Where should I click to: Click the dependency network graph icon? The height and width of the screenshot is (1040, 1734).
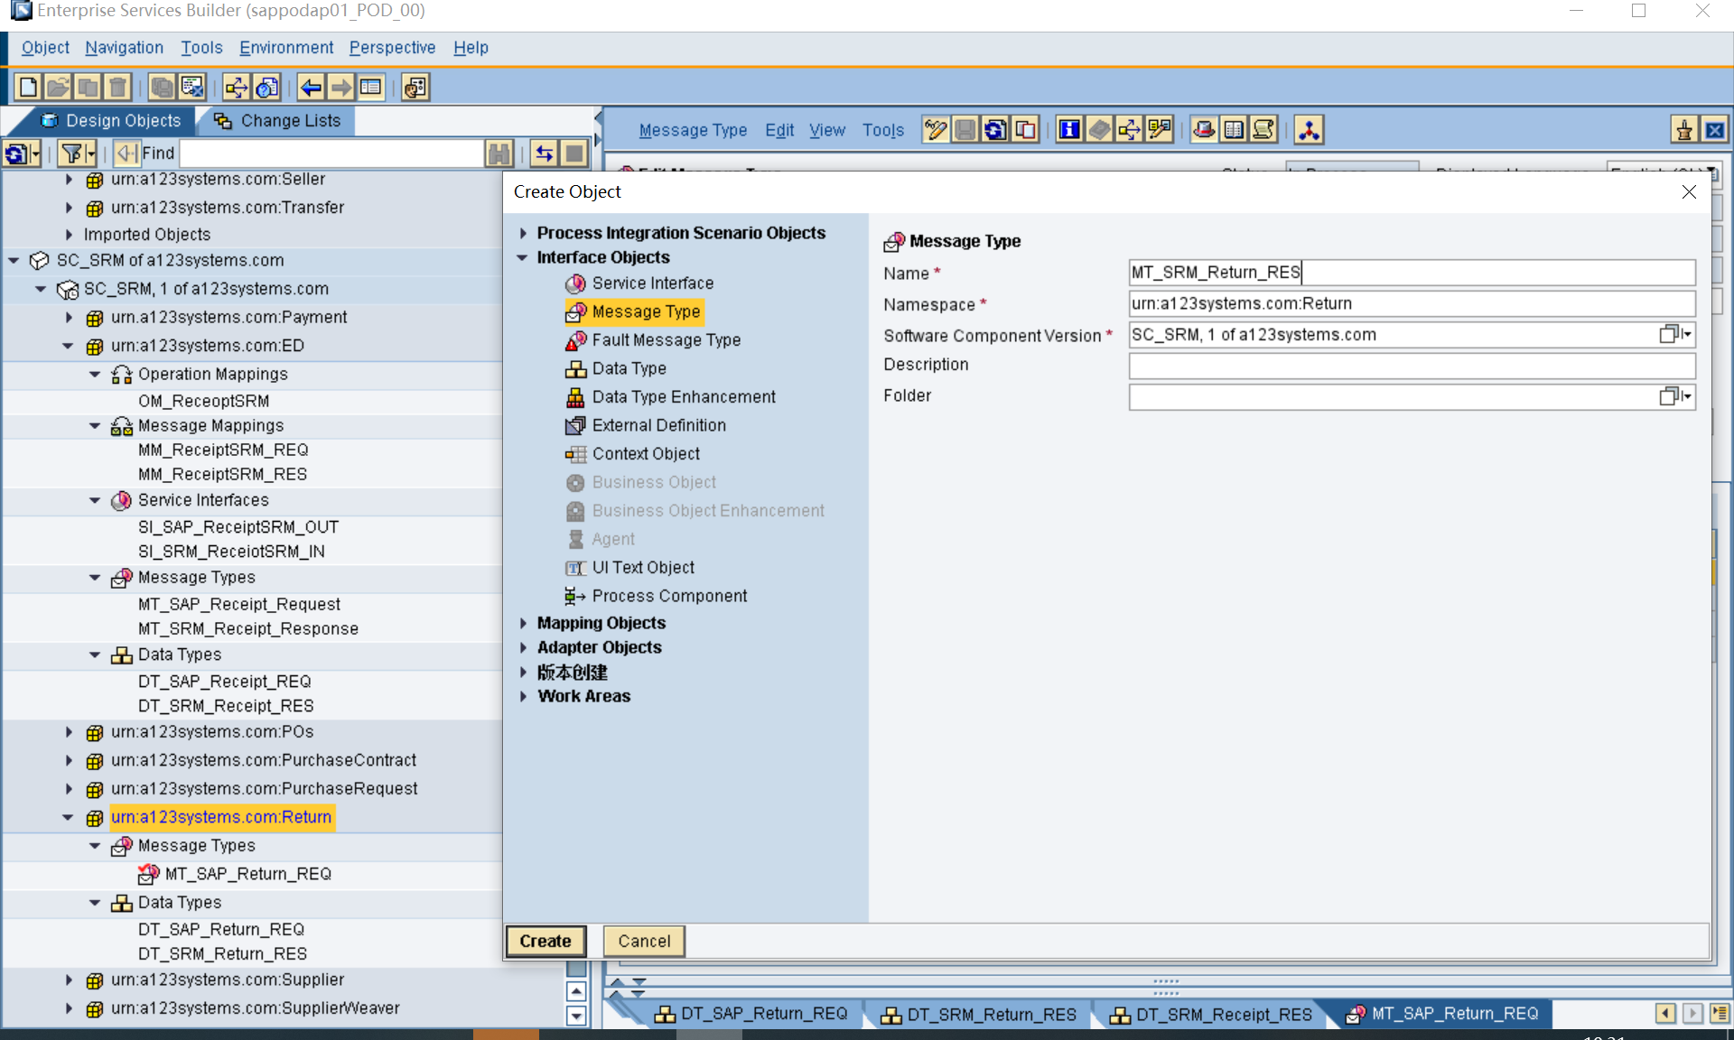(1309, 130)
